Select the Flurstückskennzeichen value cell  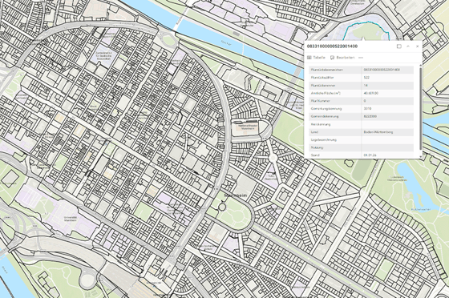tap(387, 70)
